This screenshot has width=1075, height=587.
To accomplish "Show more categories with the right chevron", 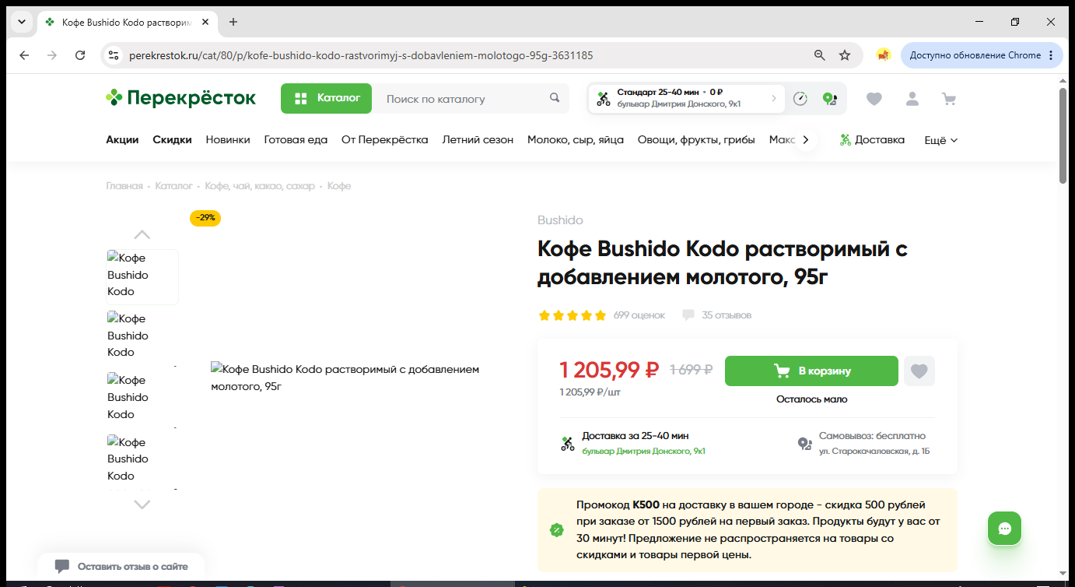I will pos(806,140).
